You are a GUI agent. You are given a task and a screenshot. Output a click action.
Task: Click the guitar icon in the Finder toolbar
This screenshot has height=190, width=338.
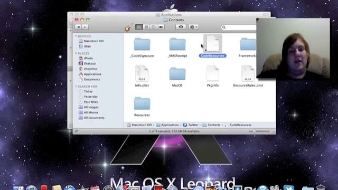128,27
